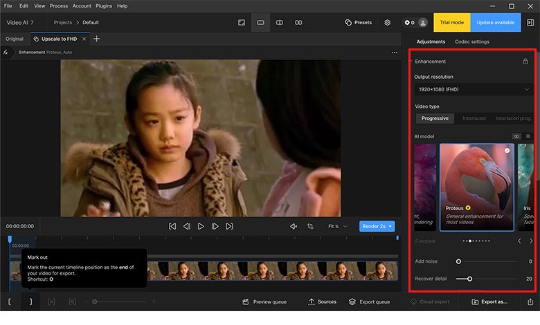Select Progressive video type

coord(435,118)
